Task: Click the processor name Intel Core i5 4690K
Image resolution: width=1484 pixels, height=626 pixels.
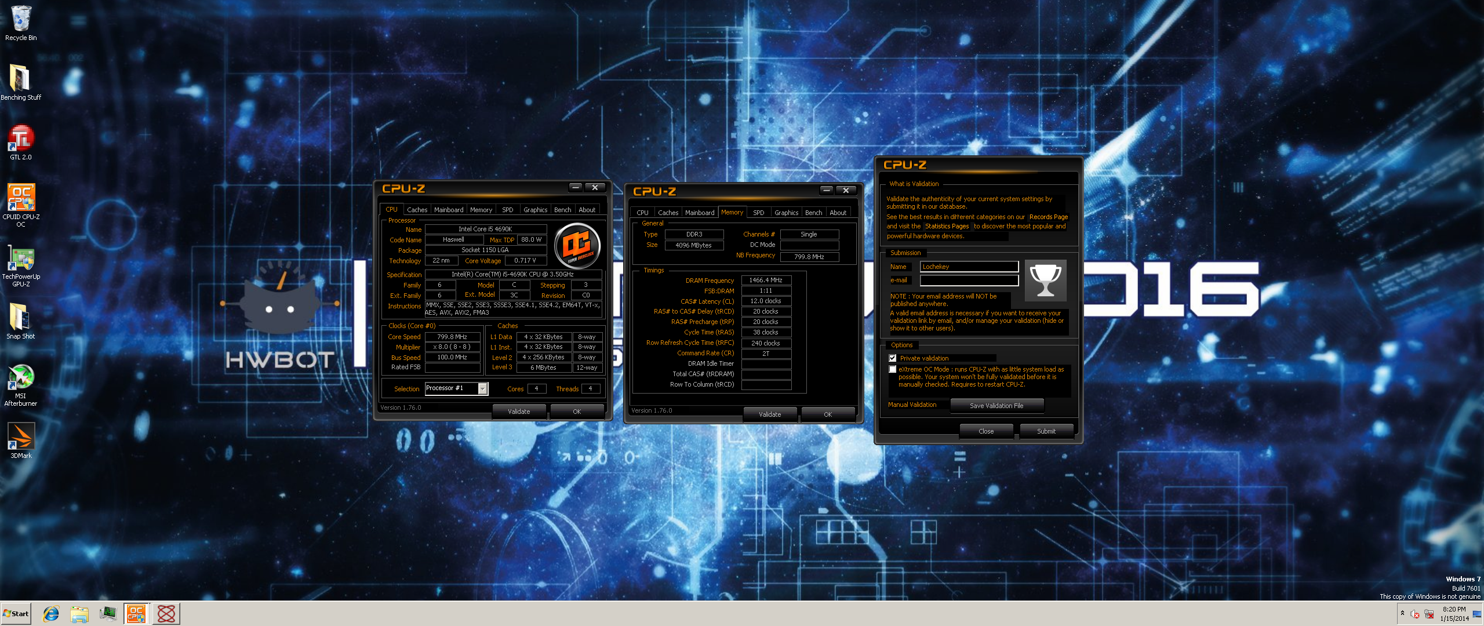Action: tap(485, 229)
